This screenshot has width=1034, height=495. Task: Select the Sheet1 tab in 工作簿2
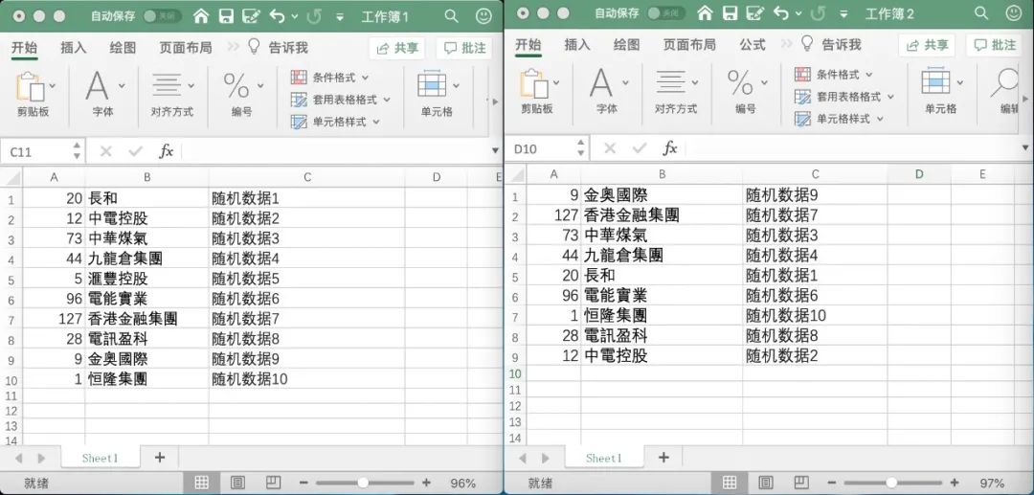tap(603, 458)
